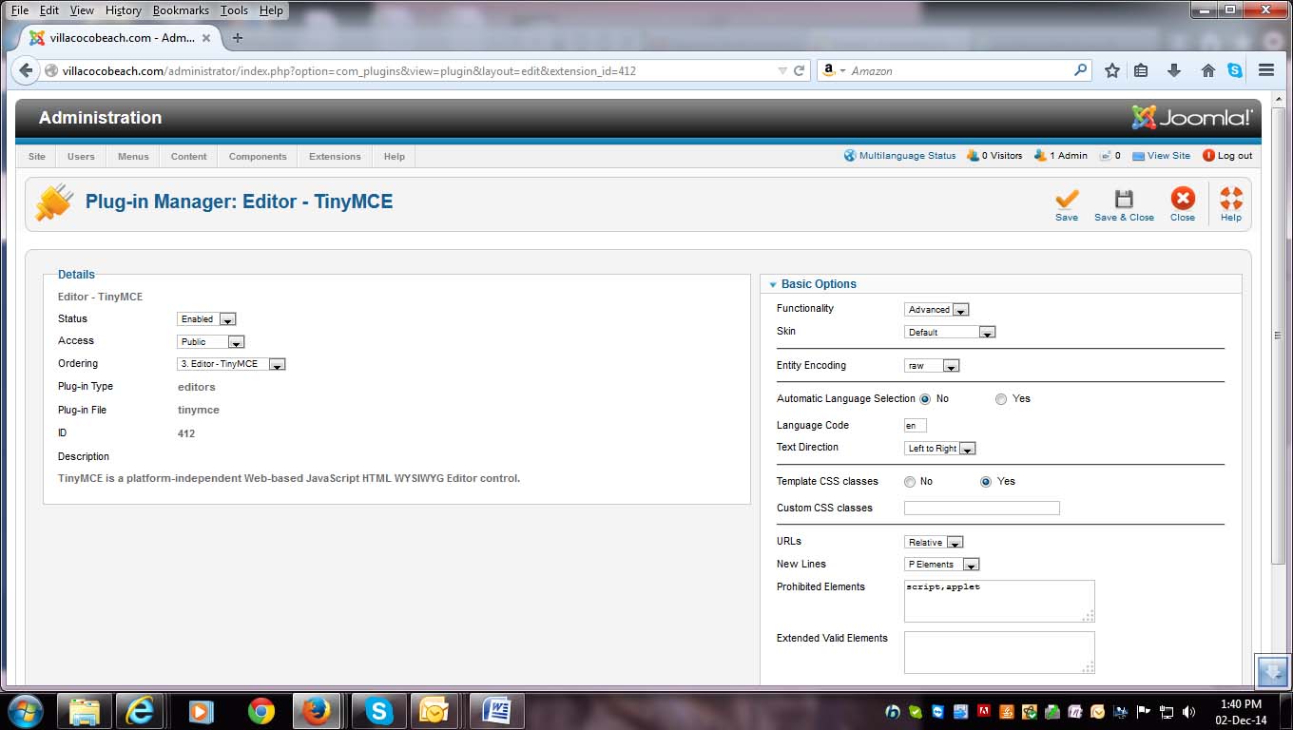Viewport: 1293px width, 730px height.
Task: Open the URLs dropdown
Action: [x=934, y=543]
